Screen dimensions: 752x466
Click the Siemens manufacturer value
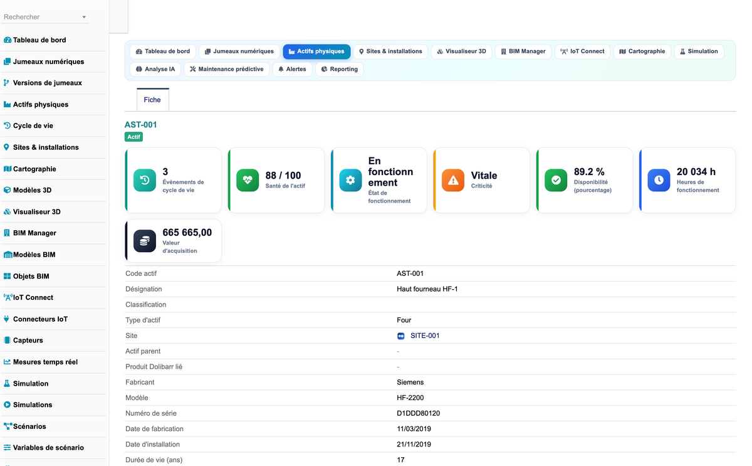pos(410,383)
